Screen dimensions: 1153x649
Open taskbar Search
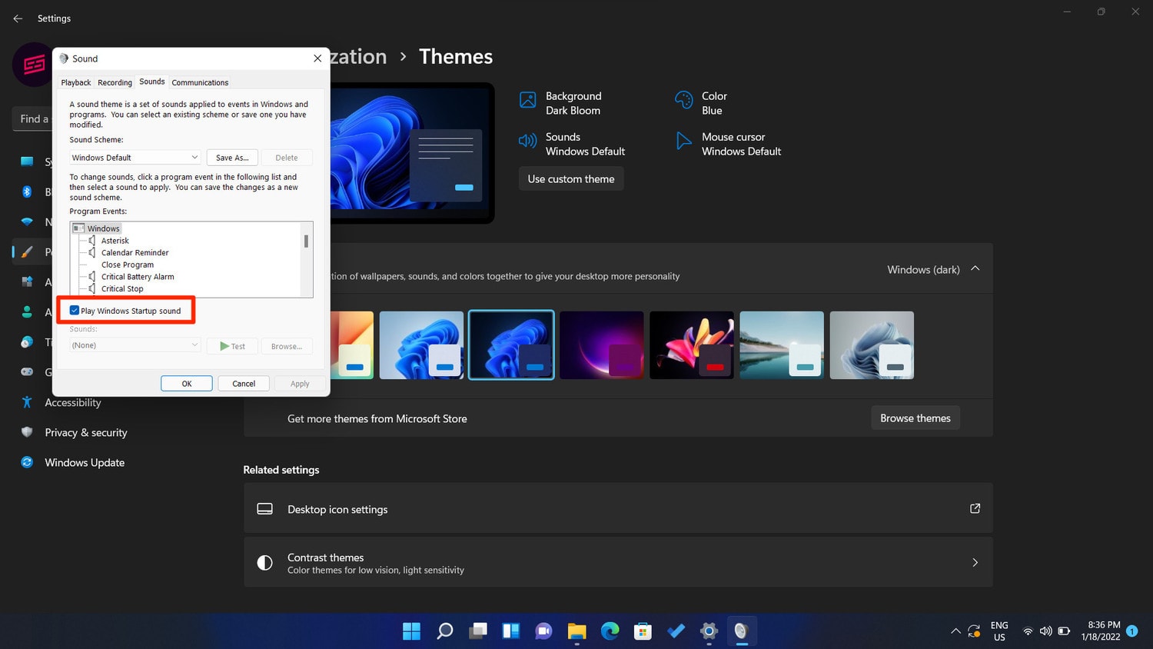pos(445,631)
